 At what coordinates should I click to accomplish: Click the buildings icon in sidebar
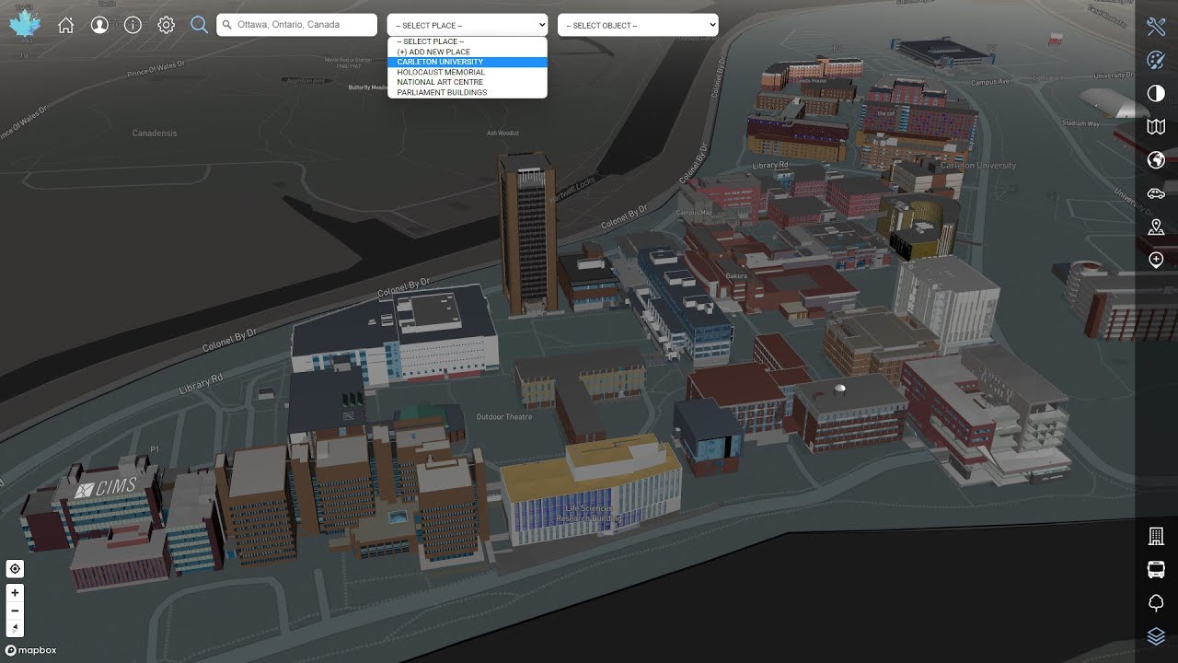click(1156, 536)
